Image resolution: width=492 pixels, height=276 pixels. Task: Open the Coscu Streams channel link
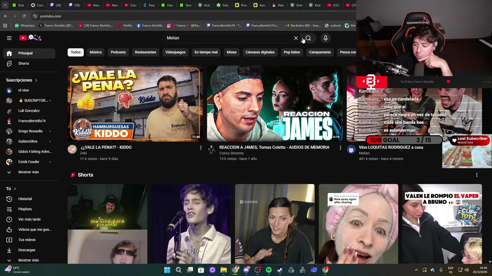click(231, 153)
